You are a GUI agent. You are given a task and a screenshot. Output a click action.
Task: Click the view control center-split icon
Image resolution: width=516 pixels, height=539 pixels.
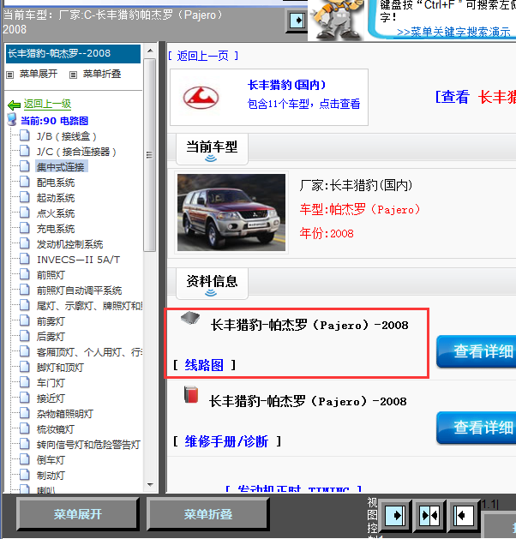(429, 516)
